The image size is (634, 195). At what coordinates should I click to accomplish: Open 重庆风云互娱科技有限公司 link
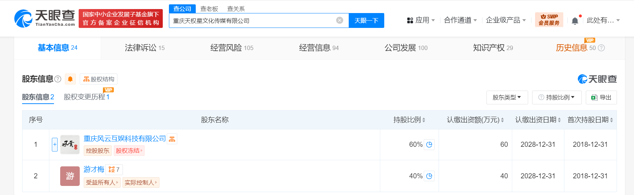(x=125, y=138)
